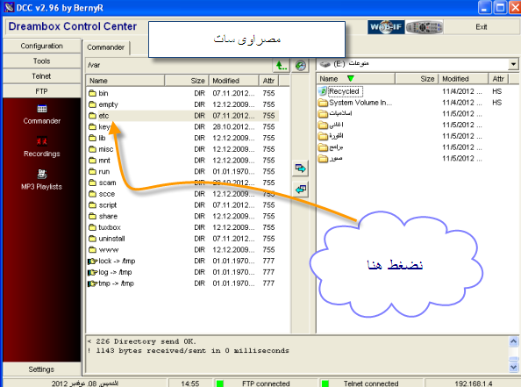521x387 pixels.
Task: Sort remote pane by Attr column
Action: point(268,81)
